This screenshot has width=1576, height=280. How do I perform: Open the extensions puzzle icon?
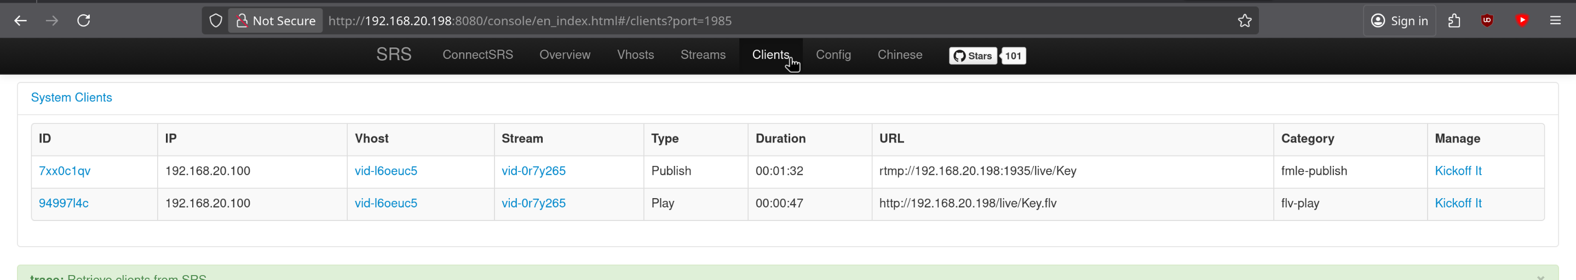(x=1454, y=21)
